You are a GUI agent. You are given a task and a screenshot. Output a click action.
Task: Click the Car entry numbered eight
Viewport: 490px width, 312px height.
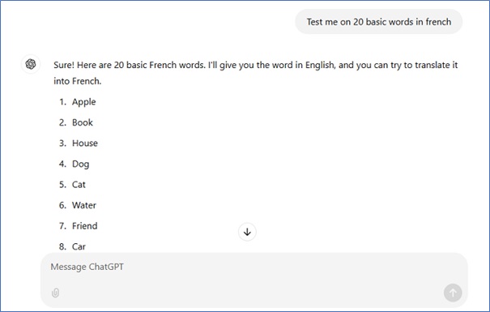[79, 246]
